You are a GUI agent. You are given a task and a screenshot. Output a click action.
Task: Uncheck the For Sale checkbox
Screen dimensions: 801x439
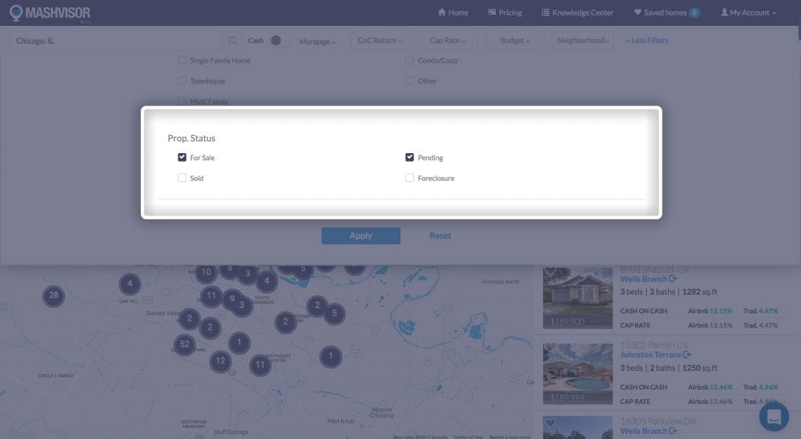click(182, 158)
